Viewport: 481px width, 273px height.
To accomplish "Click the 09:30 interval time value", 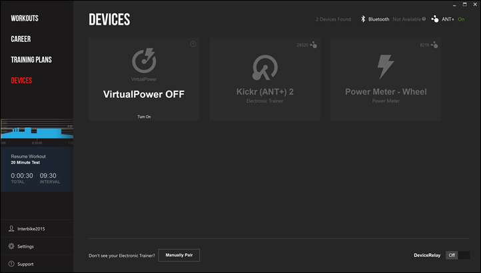I will coord(48,176).
